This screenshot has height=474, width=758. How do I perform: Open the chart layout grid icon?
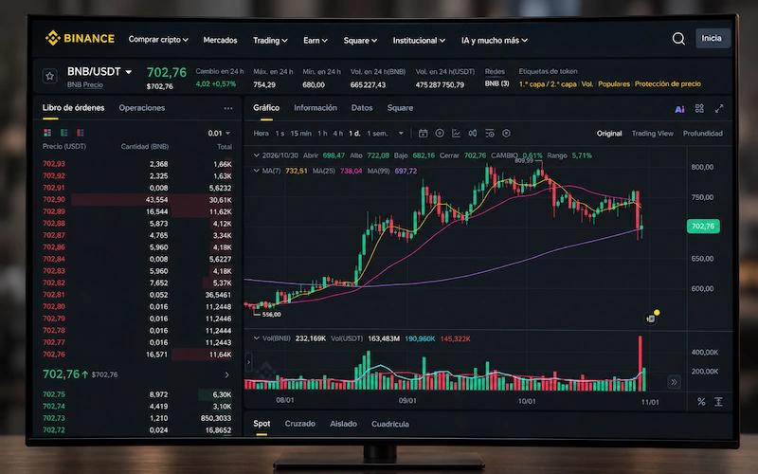click(699, 108)
